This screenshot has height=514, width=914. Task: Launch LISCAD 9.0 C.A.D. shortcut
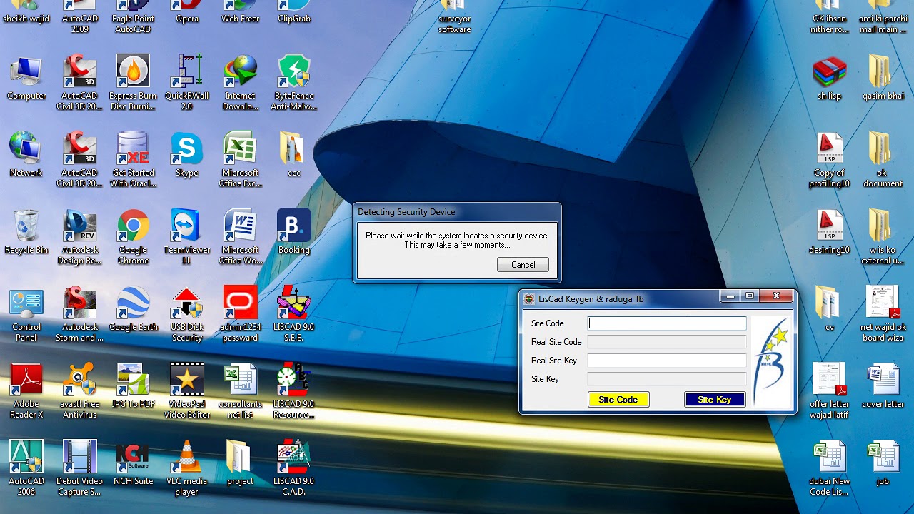click(x=293, y=468)
